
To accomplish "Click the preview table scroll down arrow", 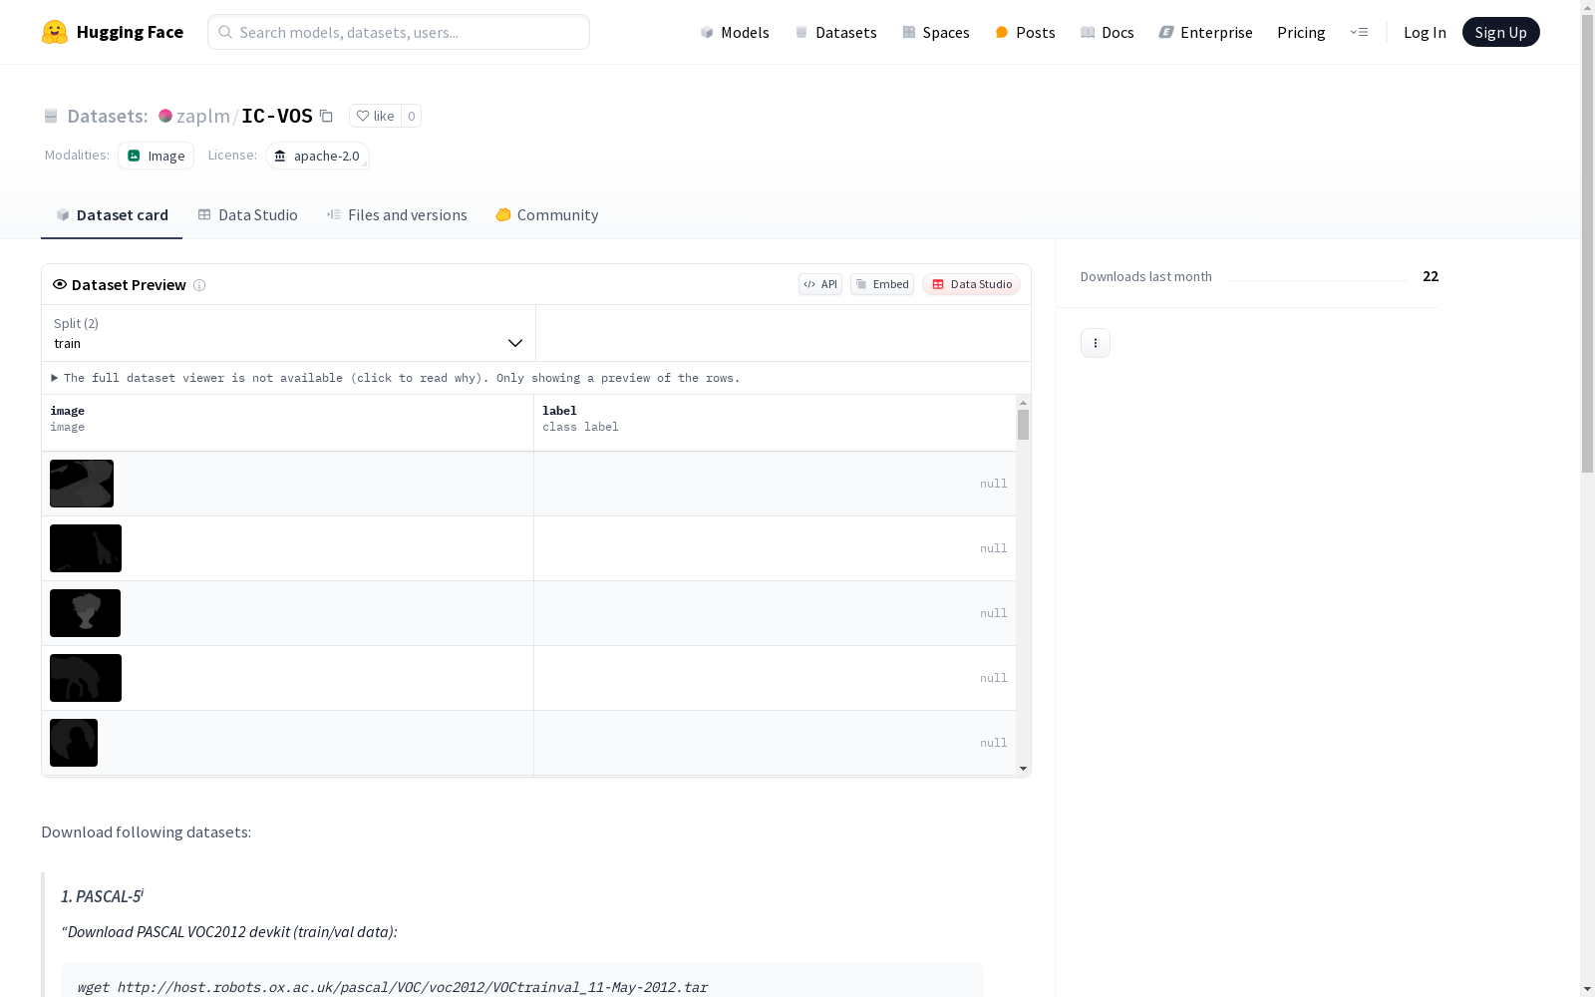I will pos(1023,769).
